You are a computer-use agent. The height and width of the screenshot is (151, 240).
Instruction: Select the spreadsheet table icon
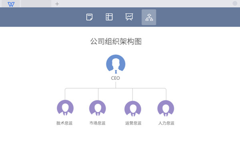point(109,17)
